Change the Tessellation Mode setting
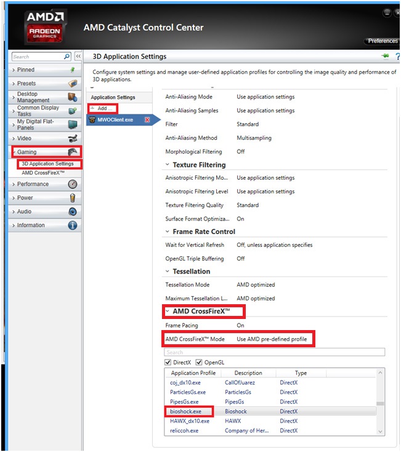Screen dimensions: 401x452 [256, 285]
